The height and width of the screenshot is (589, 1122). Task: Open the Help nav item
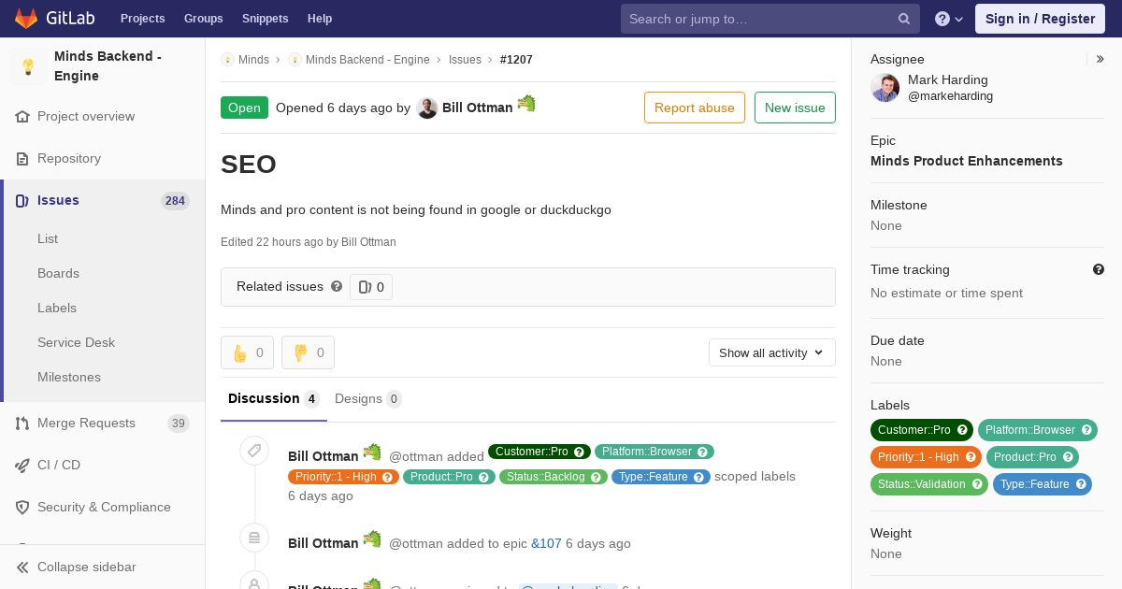(320, 19)
